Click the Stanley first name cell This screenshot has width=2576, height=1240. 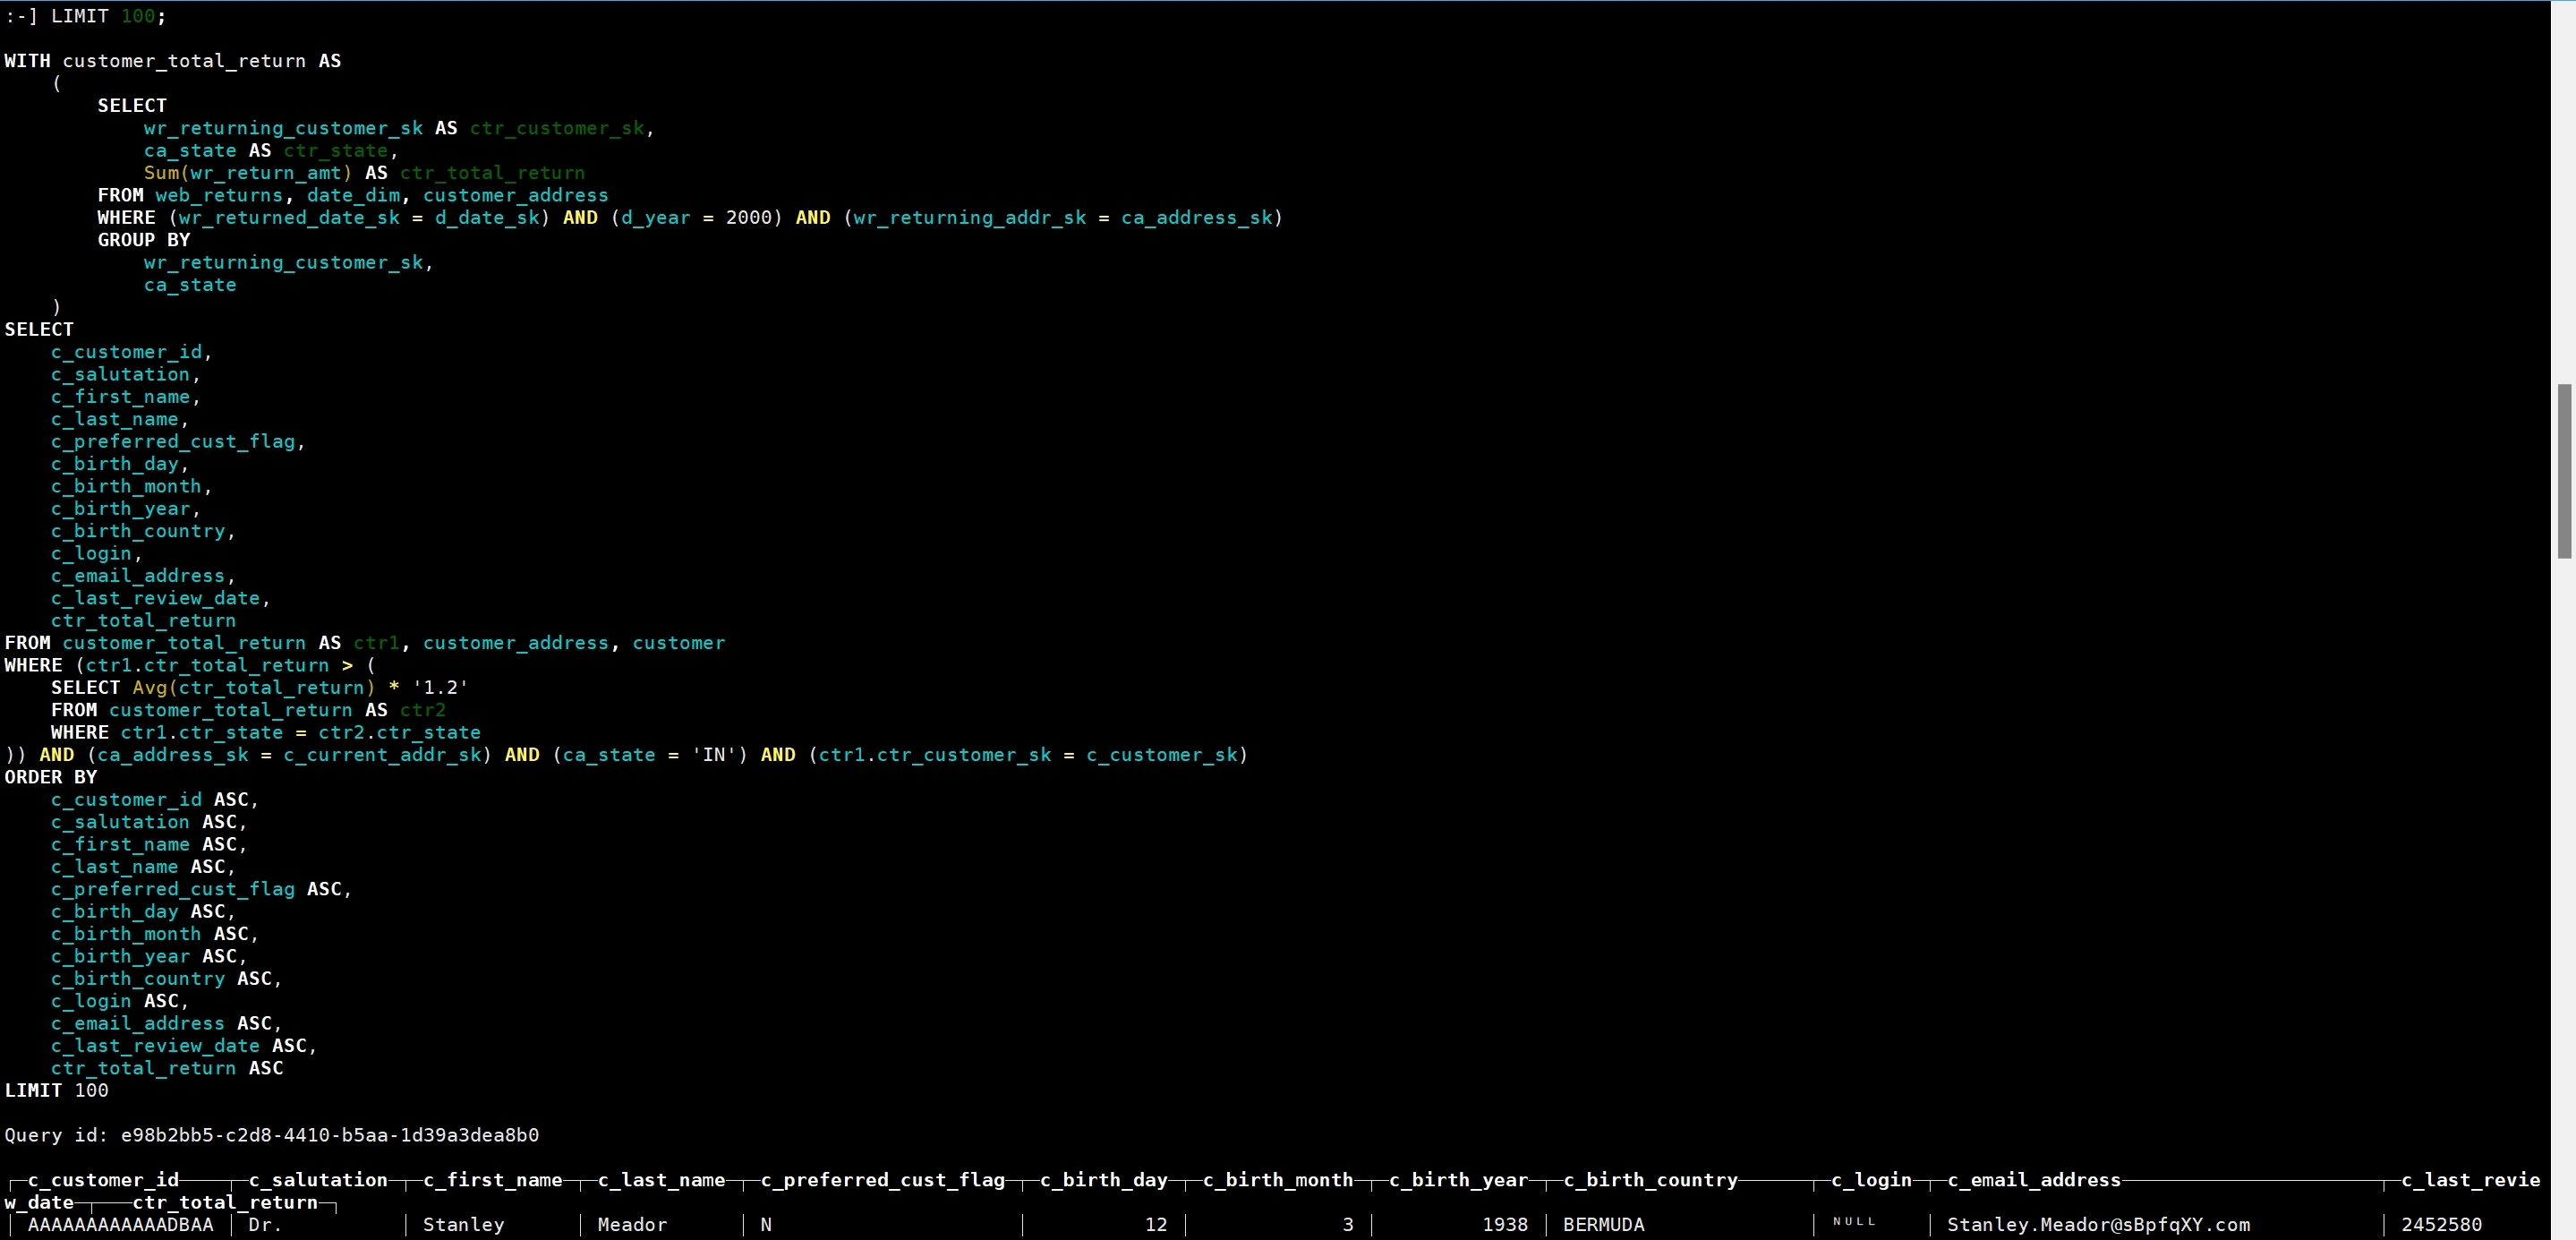point(463,1225)
